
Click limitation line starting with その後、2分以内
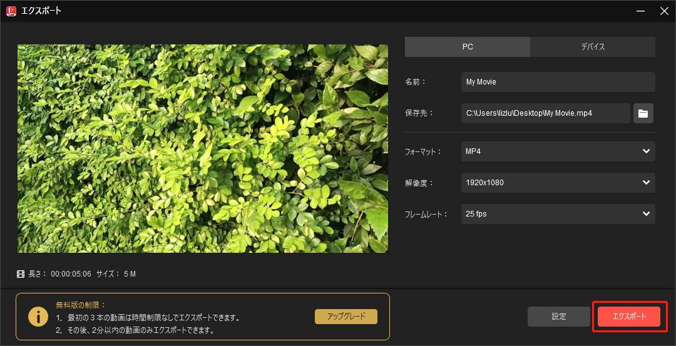pos(135,331)
